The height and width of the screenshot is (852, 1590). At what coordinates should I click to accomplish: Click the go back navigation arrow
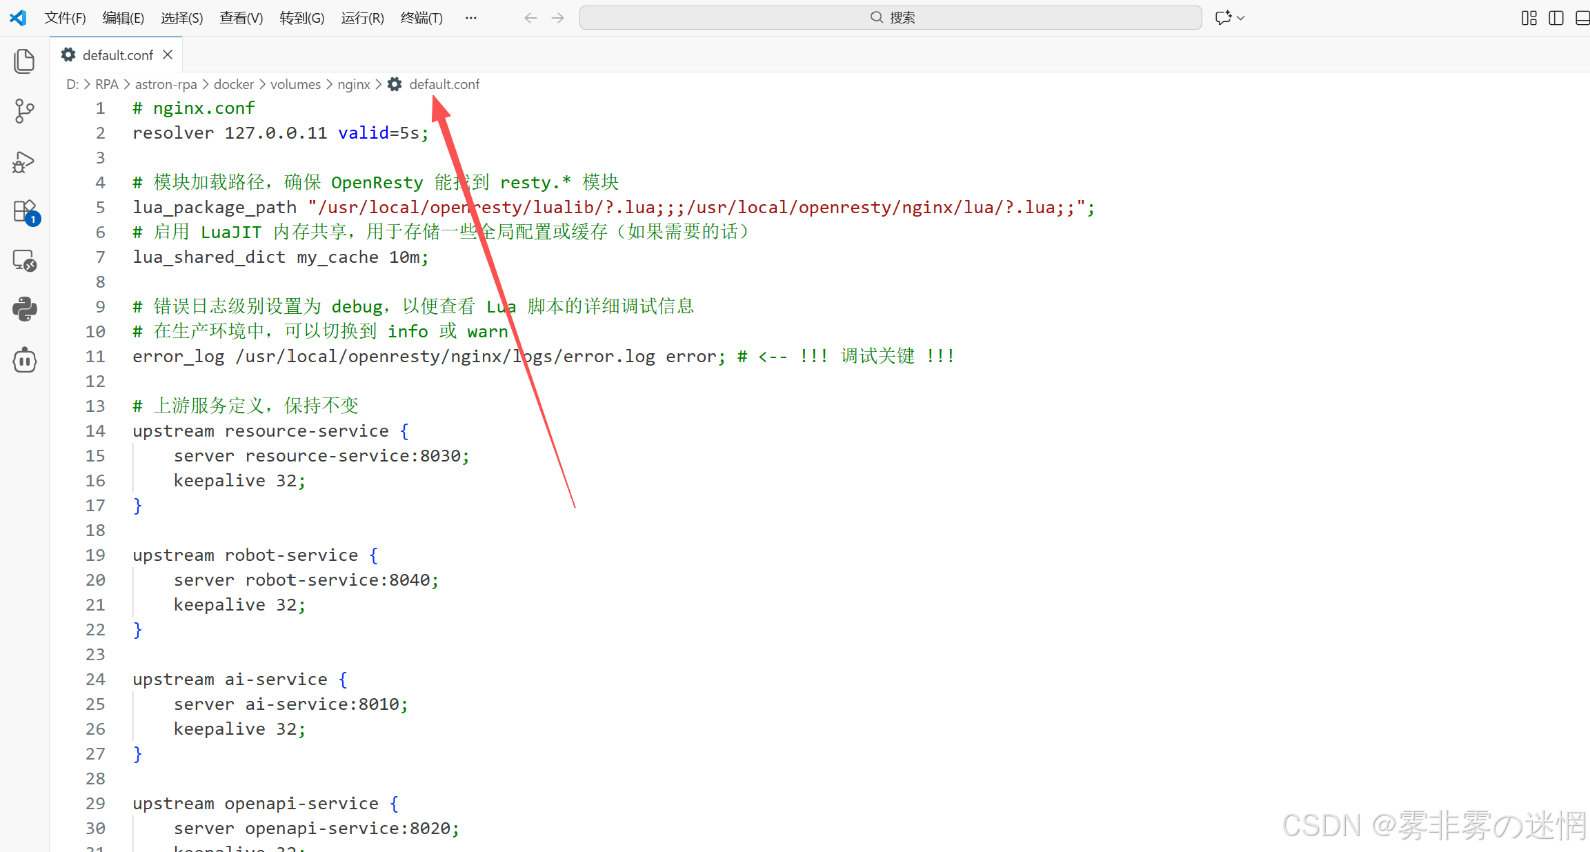point(530,18)
